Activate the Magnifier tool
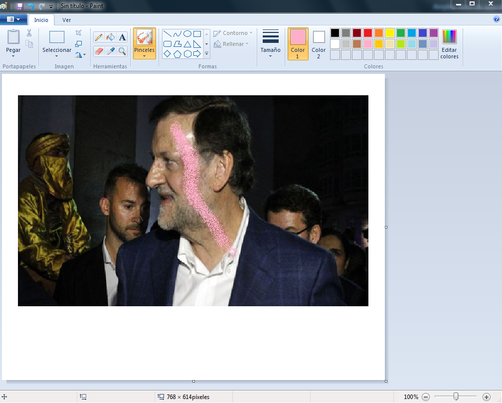The height and width of the screenshot is (403, 502). tap(122, 51)
